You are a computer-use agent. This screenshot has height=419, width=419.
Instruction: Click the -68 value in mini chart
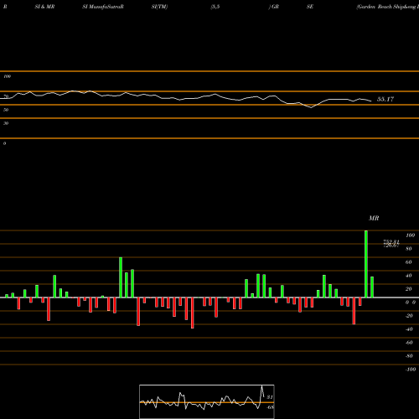[x=270, y=407]
